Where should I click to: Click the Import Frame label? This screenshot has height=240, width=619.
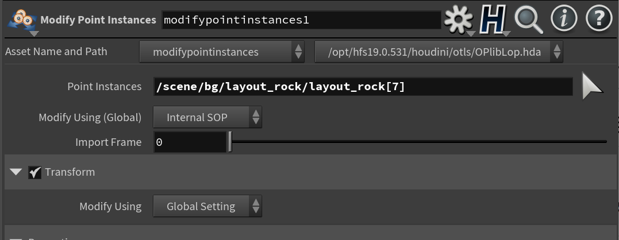click(108, 142)
